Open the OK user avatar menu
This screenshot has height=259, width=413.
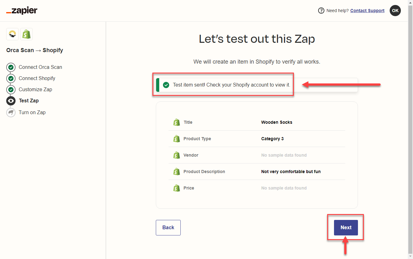395,11
